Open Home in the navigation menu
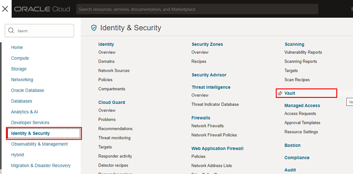Viewport: 353px width, 174px height. coord(17,47)
